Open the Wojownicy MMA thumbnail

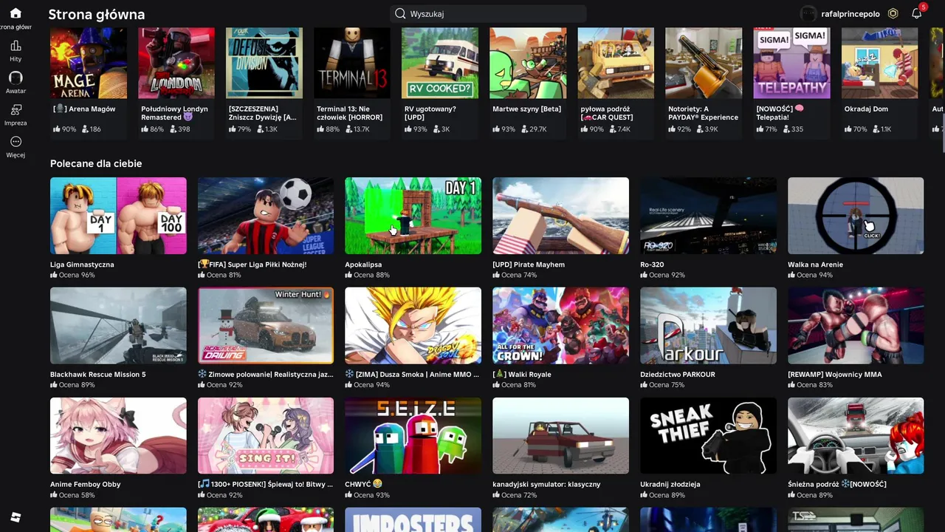pos(856,326)
